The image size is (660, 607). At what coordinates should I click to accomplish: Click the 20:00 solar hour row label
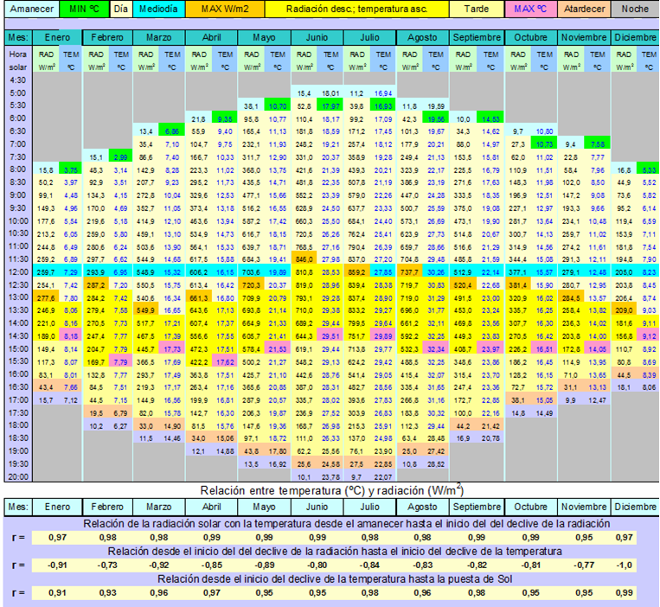[19, 476]
